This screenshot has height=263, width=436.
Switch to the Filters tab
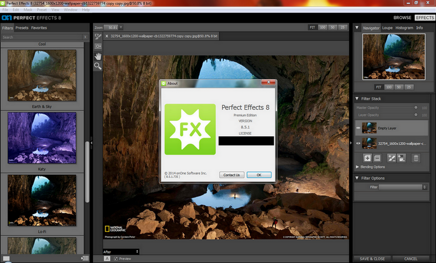tap(7, 28)
